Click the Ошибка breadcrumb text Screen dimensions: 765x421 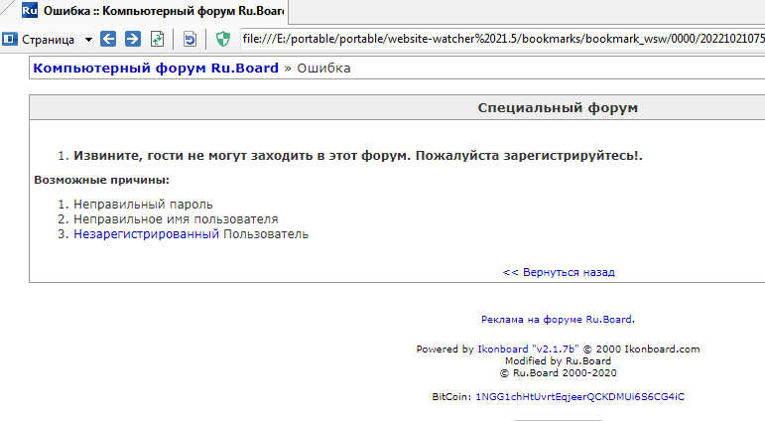pos(323,68)
